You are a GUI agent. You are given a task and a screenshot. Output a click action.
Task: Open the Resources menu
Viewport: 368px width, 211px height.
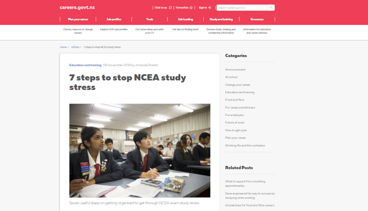[x=257, y=19]
